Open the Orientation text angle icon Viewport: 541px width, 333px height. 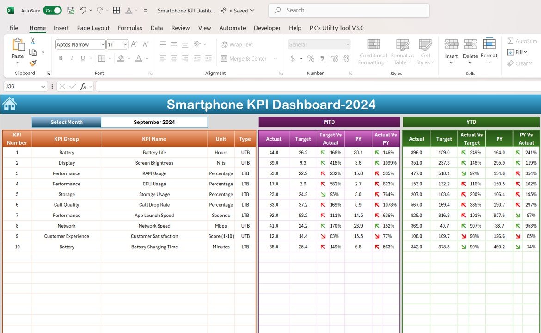pos(197,44)
